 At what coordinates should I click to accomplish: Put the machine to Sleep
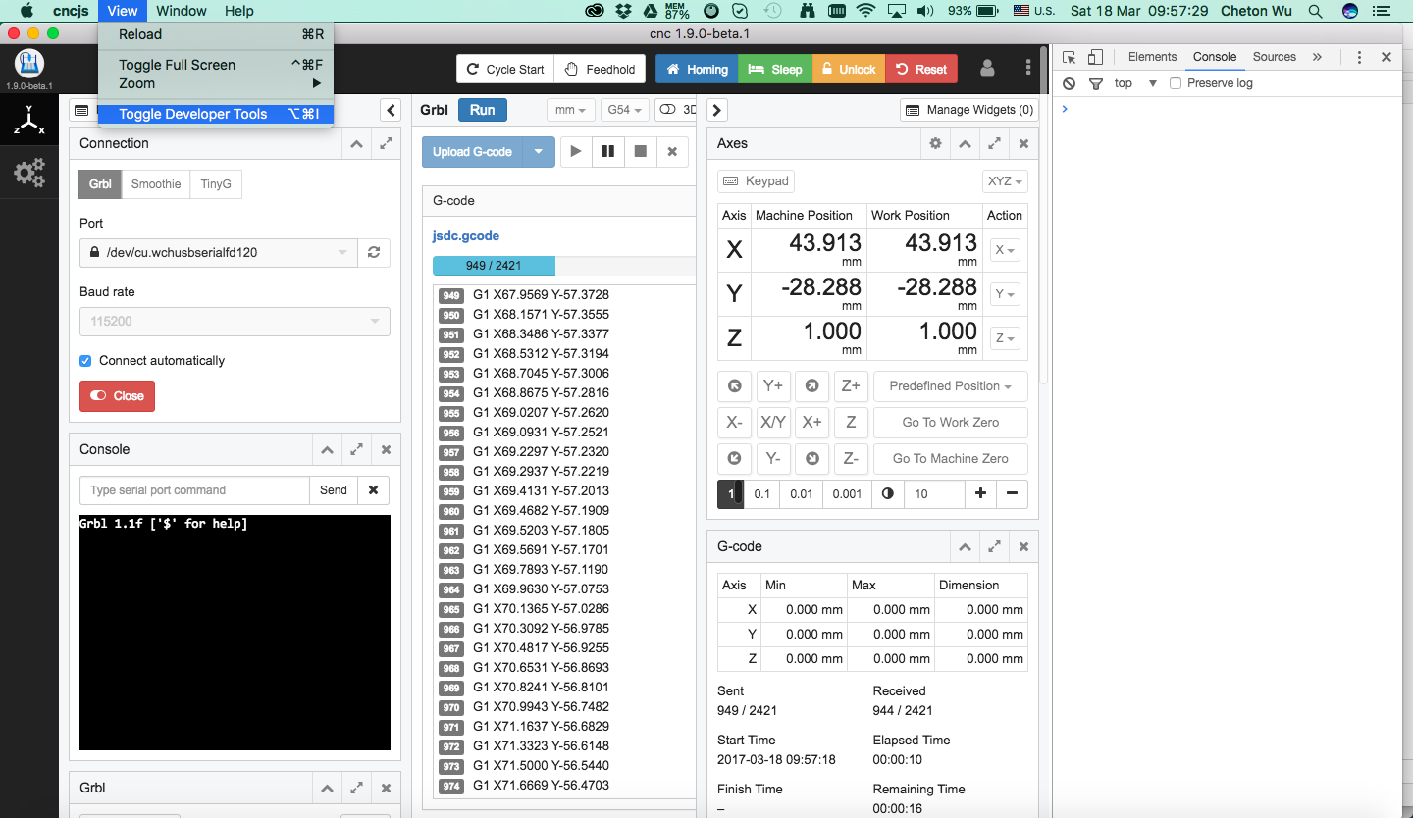pyautogui.click(x=775, y=69)
